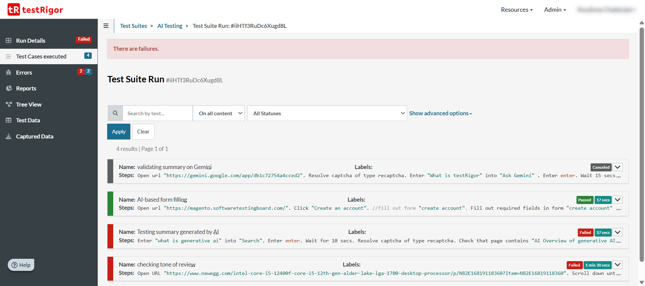Image resolution: width=645 pixels, height=286 pixels.
Task: Focus the Search by text field
Action: coord(158,113)
